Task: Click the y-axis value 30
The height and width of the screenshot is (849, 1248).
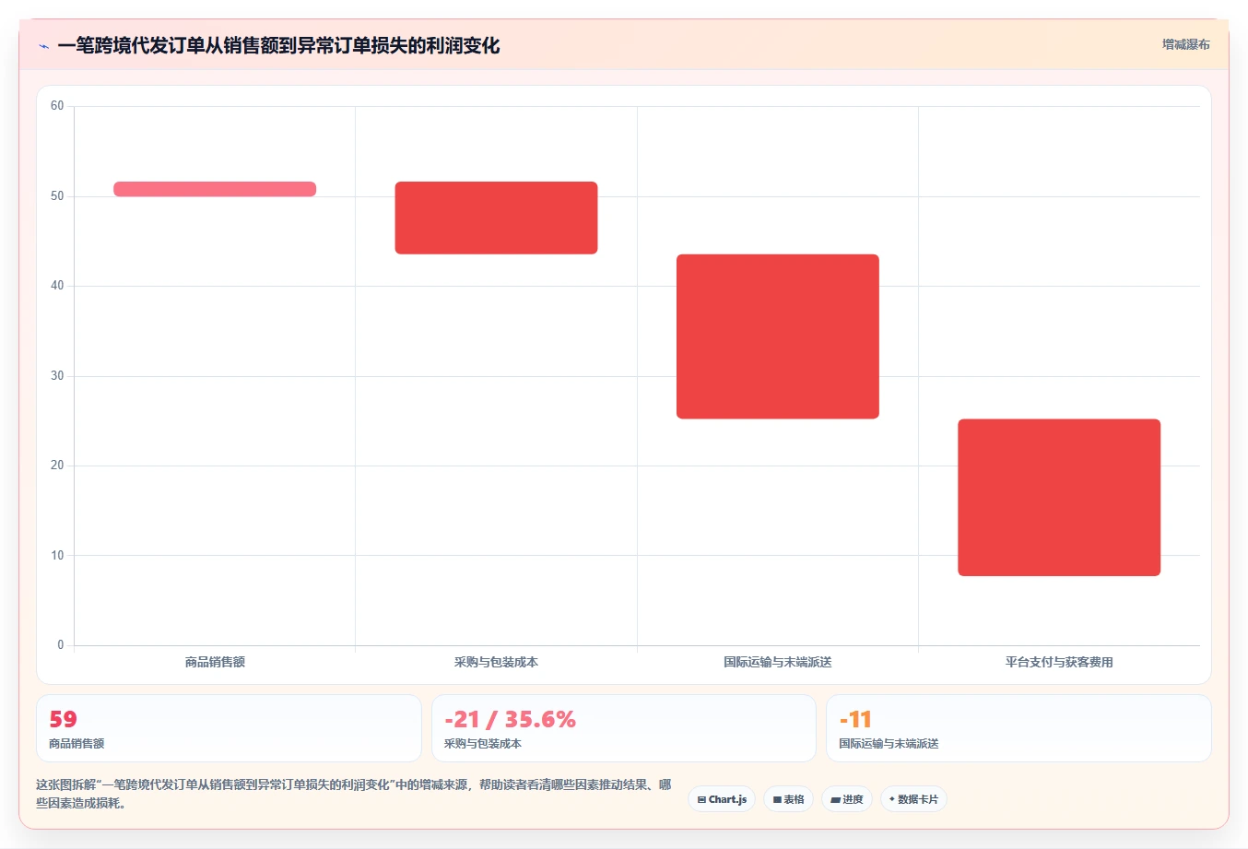Action: tap(57, 376)
